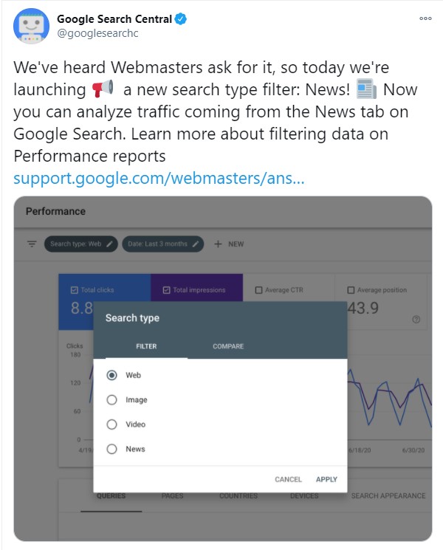The image size is (443, 550).
Task: Select the Image radio button
Action: click(x=111, y=400)
